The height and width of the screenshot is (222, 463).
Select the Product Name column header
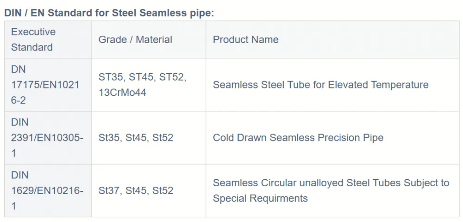point(332,39)
